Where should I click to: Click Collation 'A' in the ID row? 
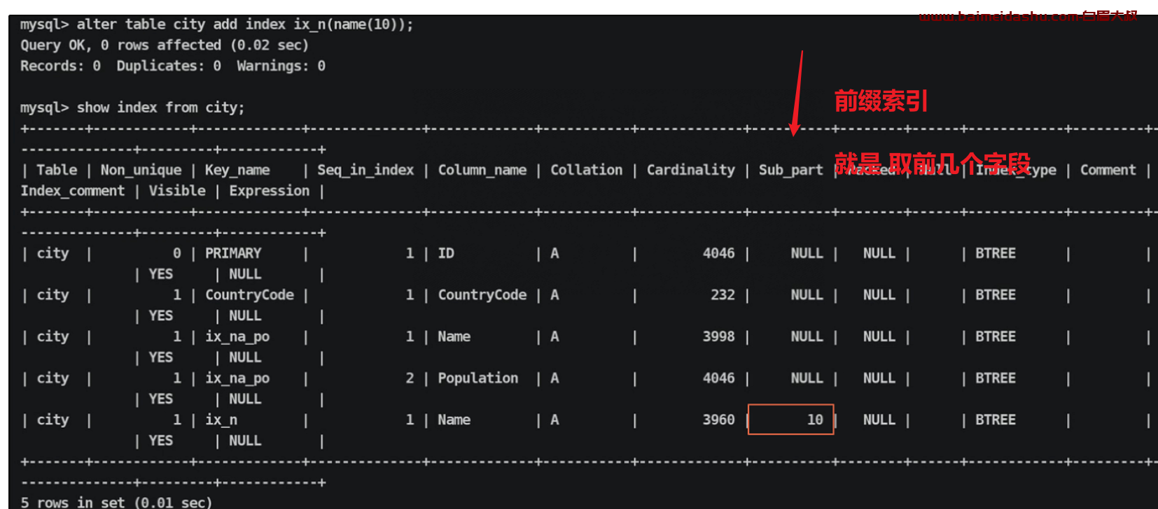tap(554, 253)
